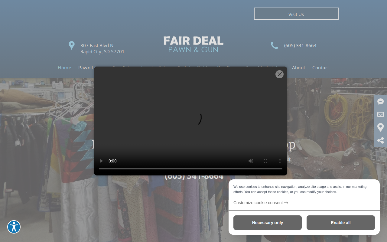The image size is (387, 242).
Task: Click the phone handset icon
Action: (275, 45)
